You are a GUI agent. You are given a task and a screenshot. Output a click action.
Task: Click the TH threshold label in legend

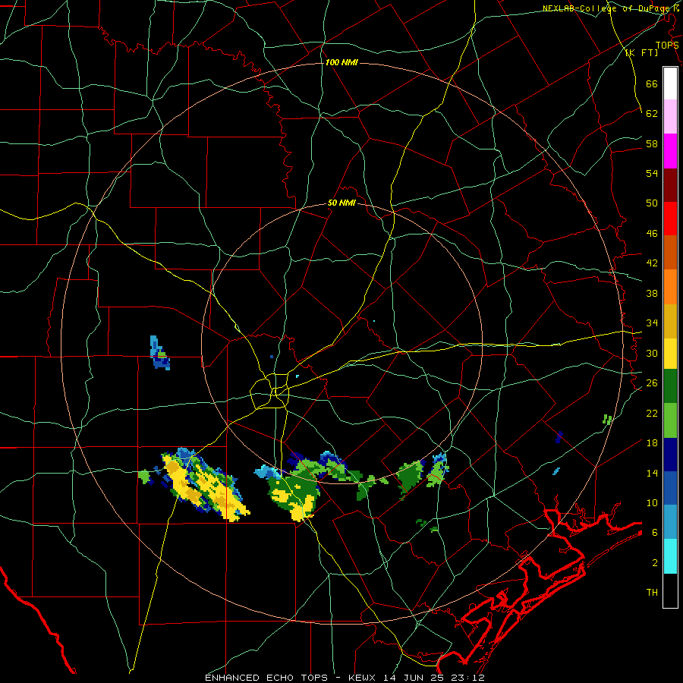point(652,593)
